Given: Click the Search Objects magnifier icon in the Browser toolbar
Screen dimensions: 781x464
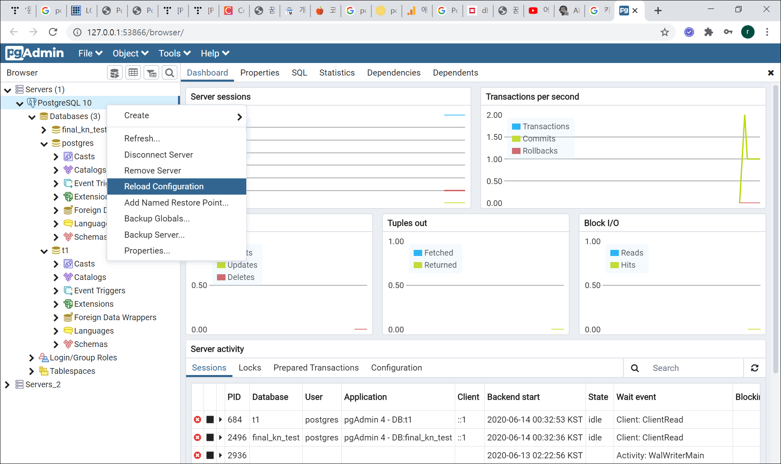Looking at the screenshot, I should tap(170, 73).
